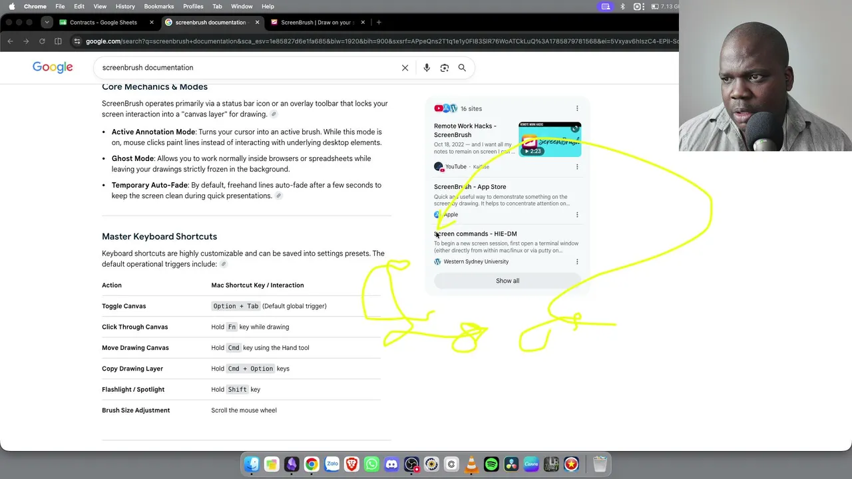Go to Google home via the logo
852x479 pixels.
coord(53,67)
